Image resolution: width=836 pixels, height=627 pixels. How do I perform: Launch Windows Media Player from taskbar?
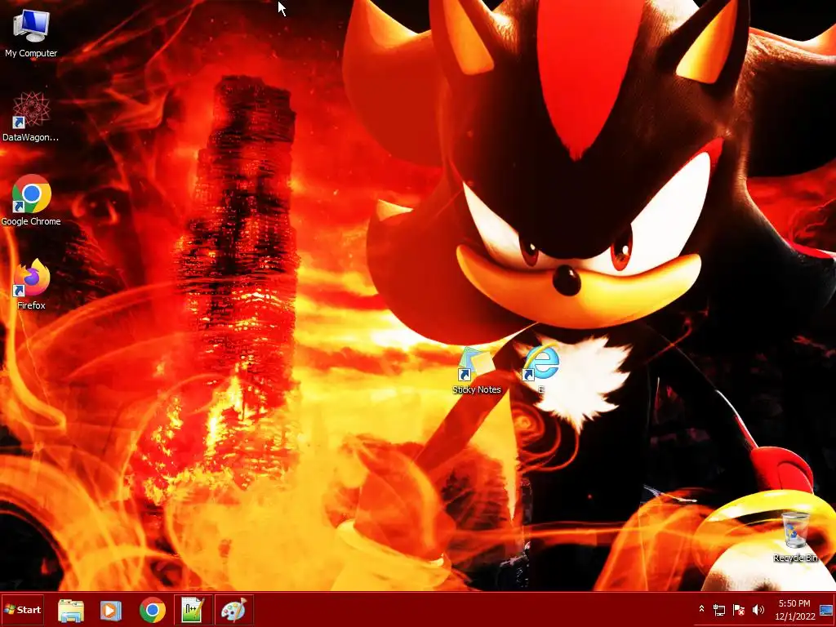(111, 610)
